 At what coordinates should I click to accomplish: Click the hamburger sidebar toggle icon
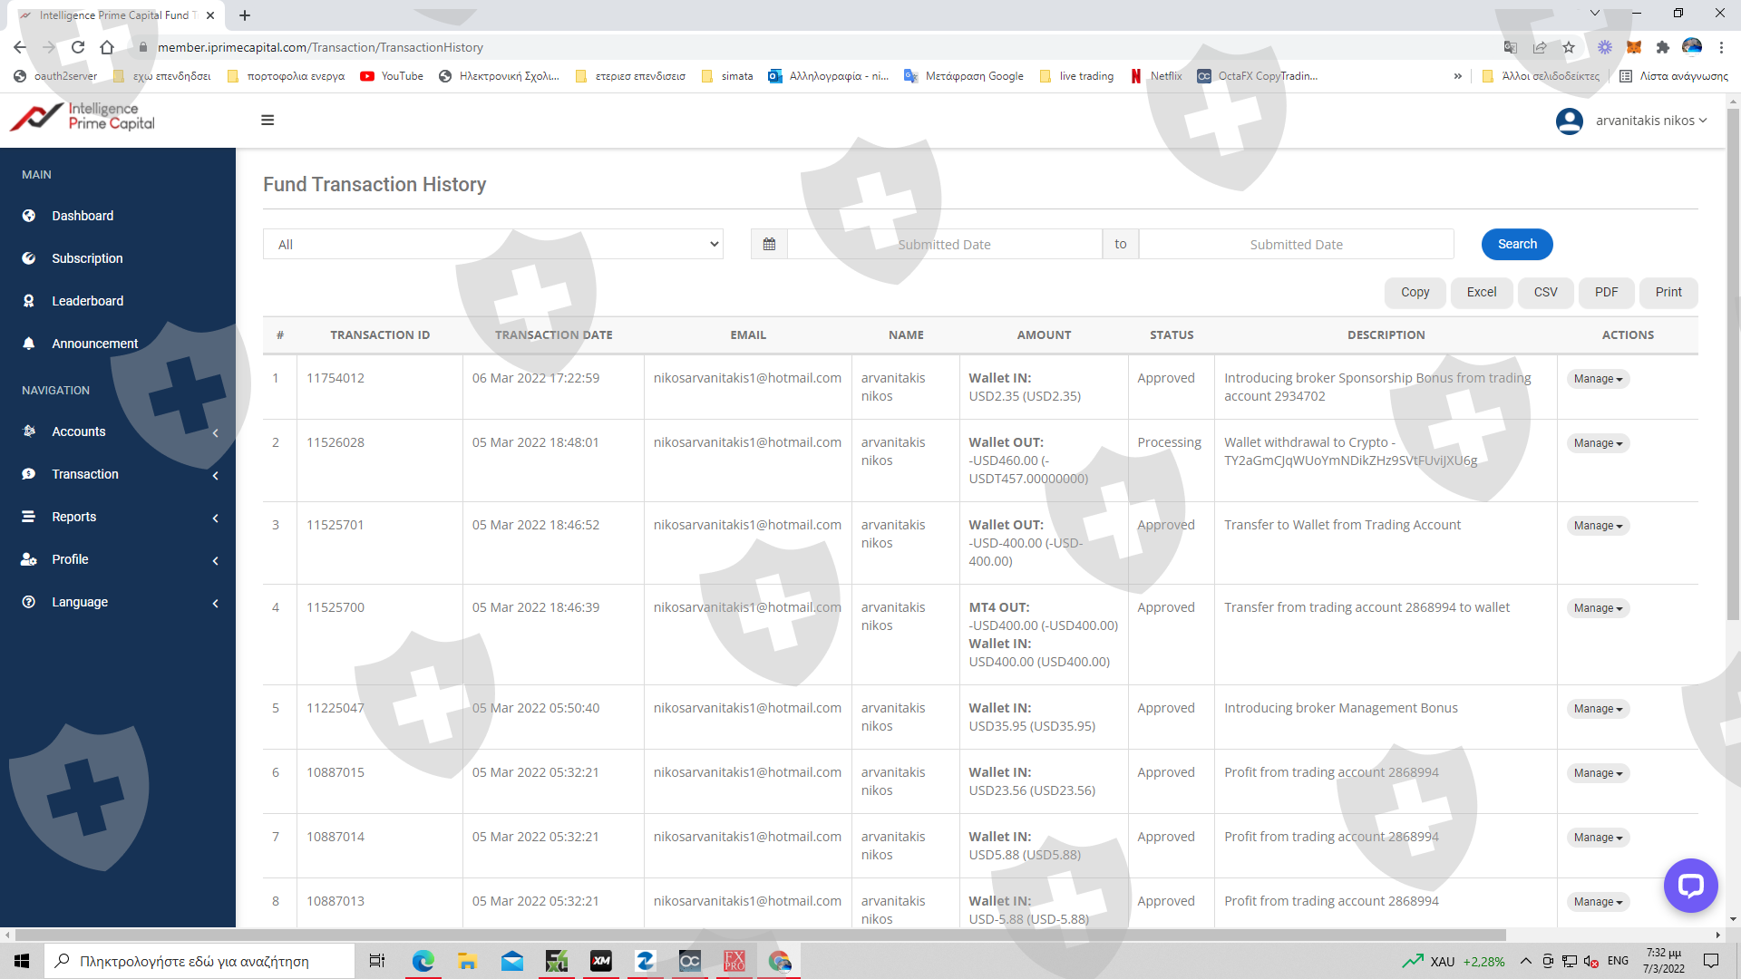click(267, 120)
